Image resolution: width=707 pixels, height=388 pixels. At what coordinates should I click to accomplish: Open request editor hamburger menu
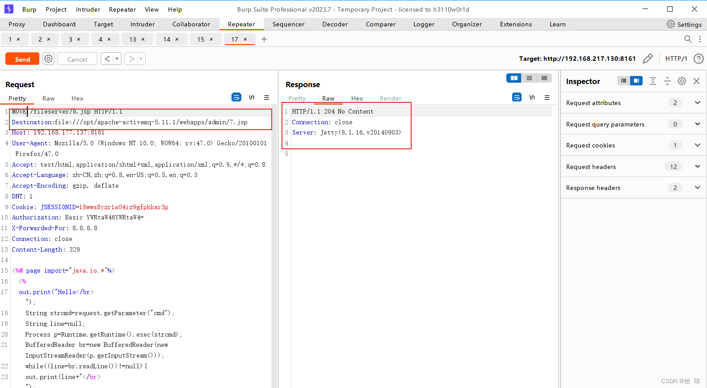266,97
